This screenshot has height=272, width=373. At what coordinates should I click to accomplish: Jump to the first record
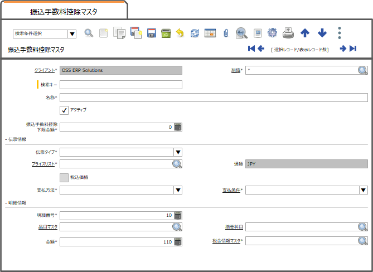point(251,48)
